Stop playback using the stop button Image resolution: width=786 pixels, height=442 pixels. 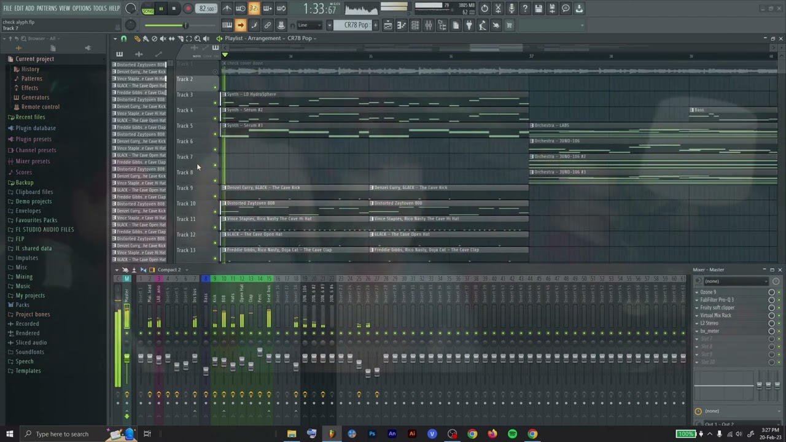point(174,9)
